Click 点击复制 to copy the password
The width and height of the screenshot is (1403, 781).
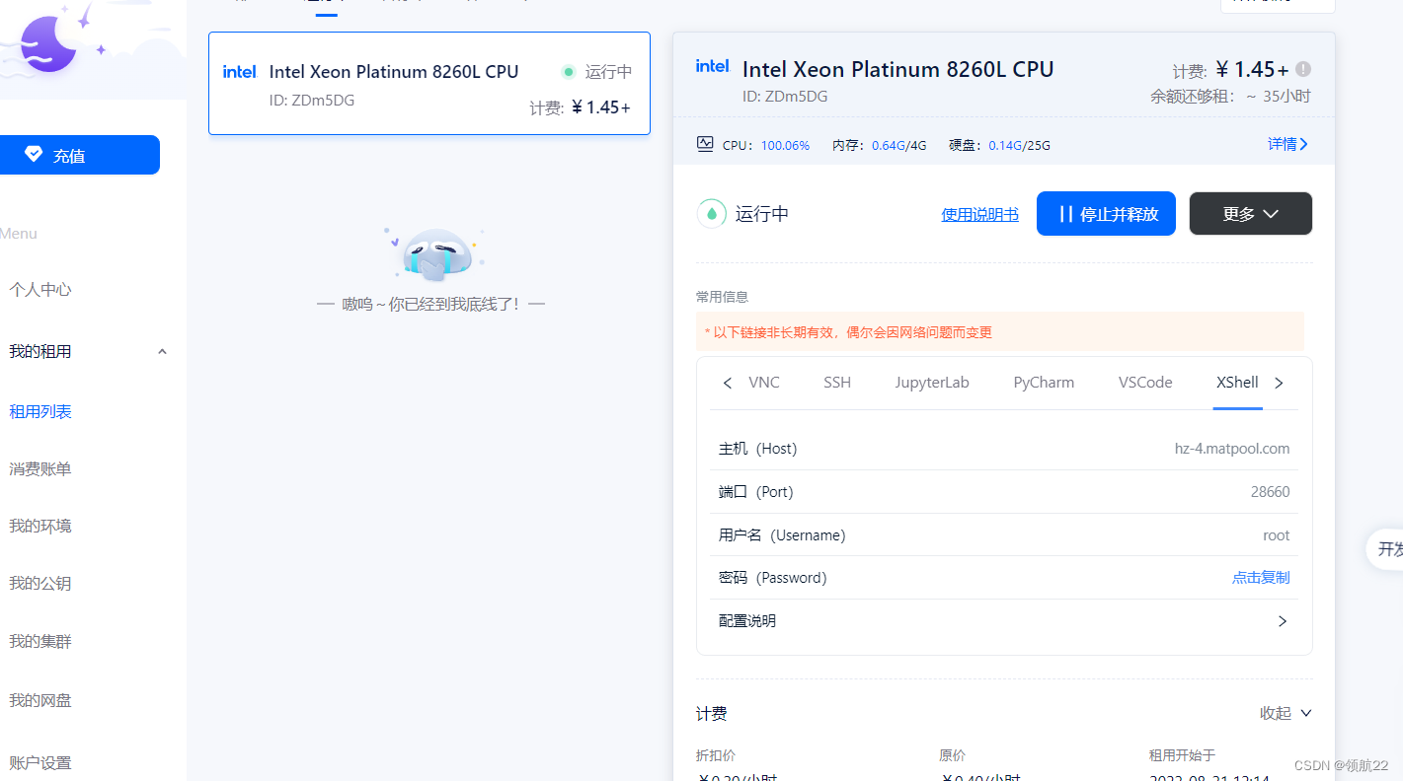pyautogui.click(x=1261, y=578)
